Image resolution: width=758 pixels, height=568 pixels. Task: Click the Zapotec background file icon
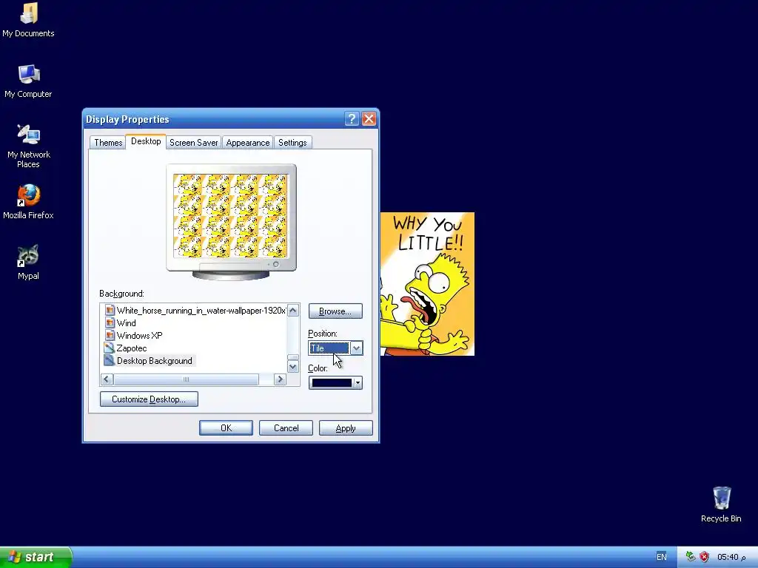pyautogui.click(x=110, y=348)
